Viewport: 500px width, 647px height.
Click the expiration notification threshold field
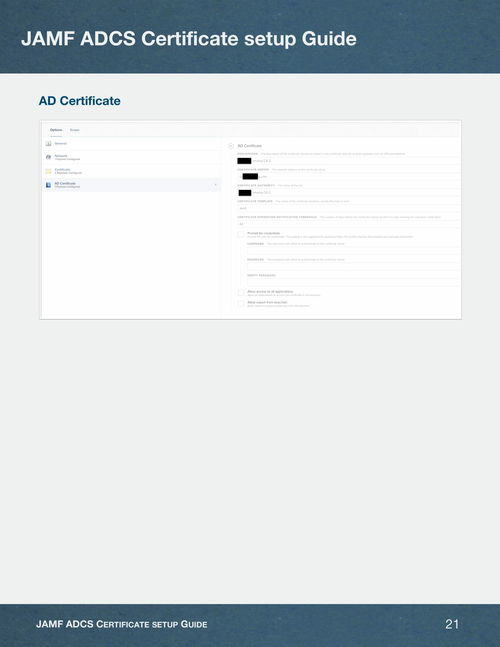349,224
